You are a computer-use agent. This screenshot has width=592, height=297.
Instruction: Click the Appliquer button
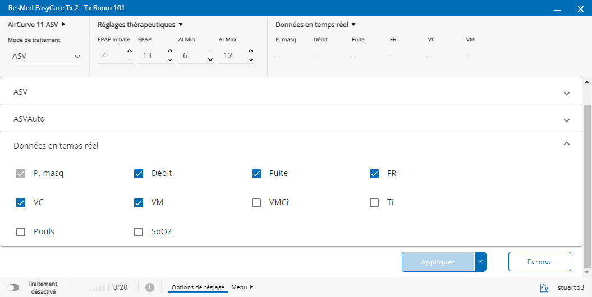[x=438, y=262]
